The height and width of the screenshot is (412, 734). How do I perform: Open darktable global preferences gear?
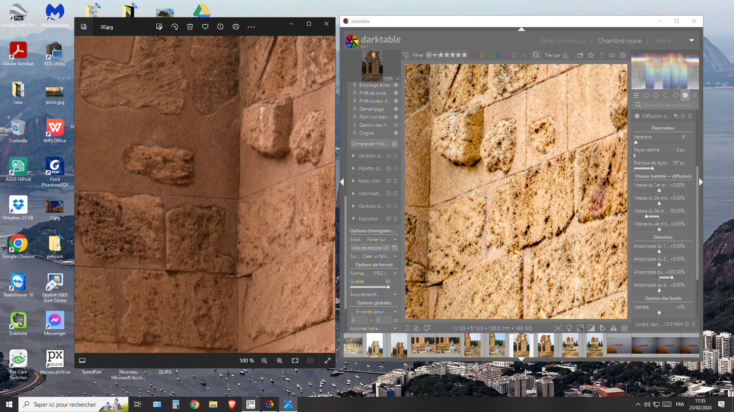[623, 55]
